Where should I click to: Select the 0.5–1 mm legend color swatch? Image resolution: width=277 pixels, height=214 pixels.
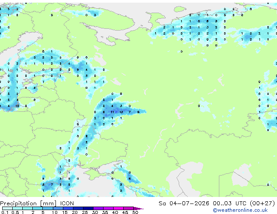pyautogui.click(x=17, y=208)
